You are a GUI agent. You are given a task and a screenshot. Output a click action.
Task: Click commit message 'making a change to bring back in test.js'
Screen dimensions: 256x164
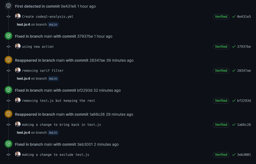62,125
